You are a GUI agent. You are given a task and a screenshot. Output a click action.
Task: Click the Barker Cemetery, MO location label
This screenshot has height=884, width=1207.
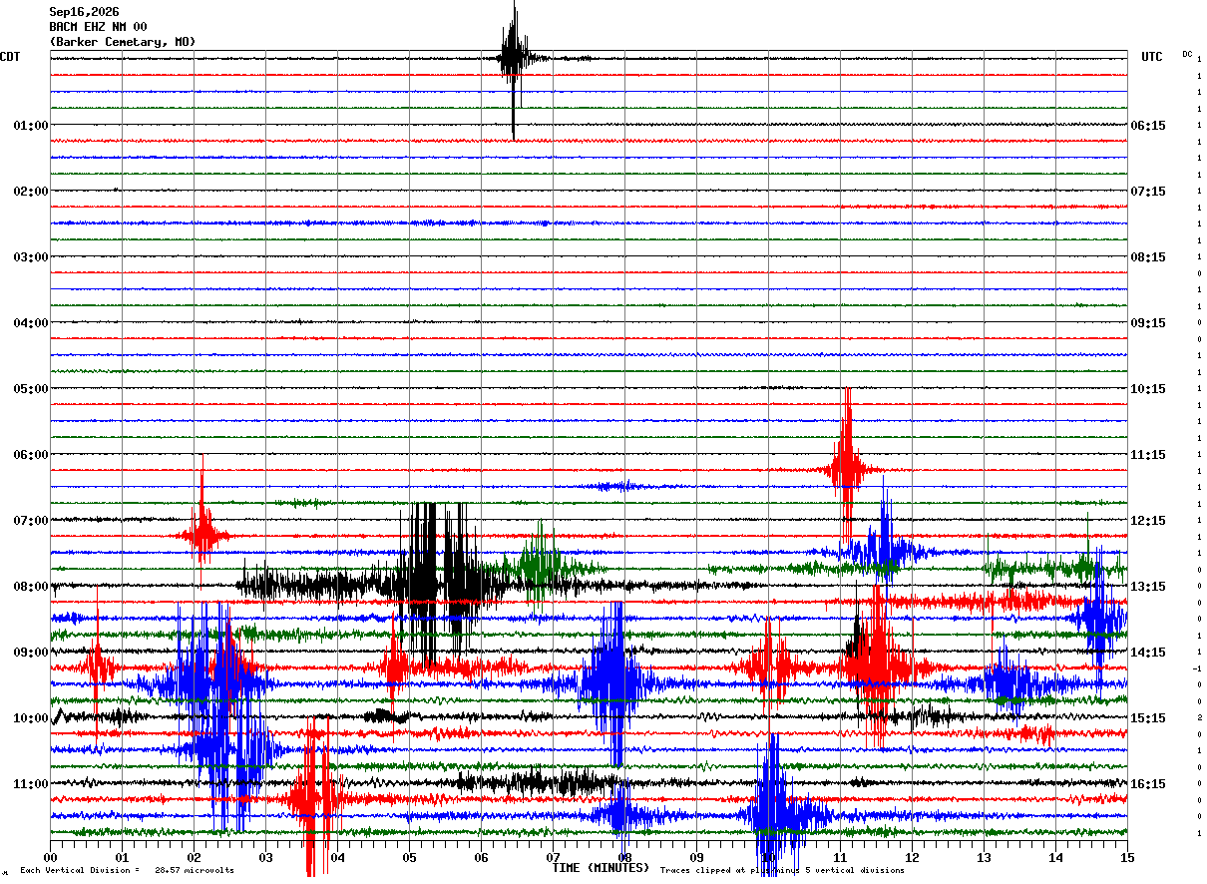click(123, 42)
